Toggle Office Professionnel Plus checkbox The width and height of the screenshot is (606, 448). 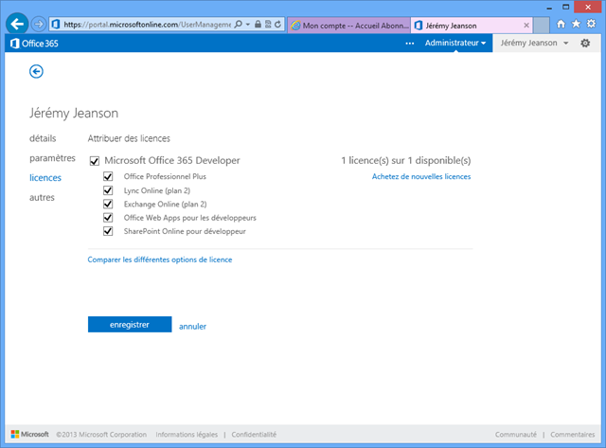pyautogui.click(x=108, y=177)
